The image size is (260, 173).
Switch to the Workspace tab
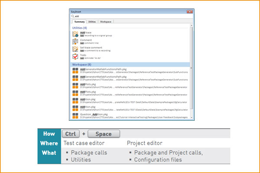105,21
